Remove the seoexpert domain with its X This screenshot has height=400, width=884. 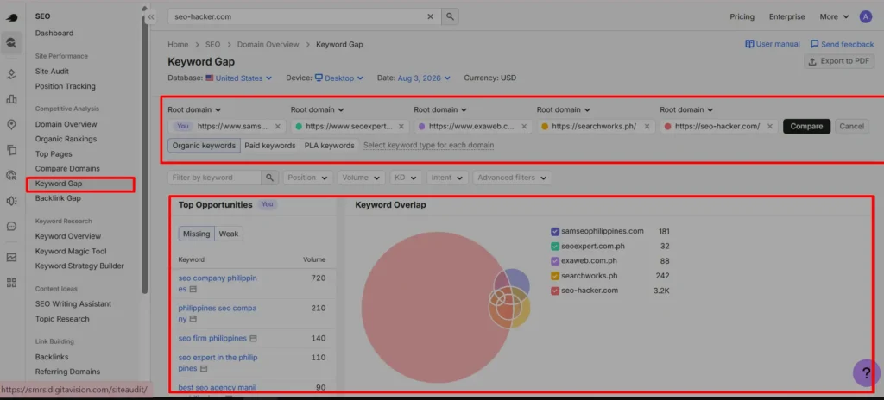[x=401, y=126]
